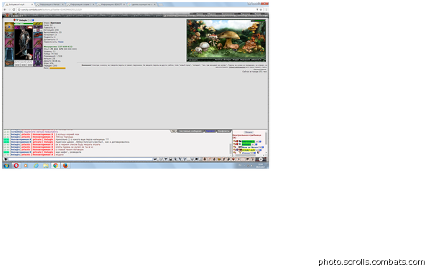
Task: Switch to the fourth browser tab
Action: (x=111, y=5)
